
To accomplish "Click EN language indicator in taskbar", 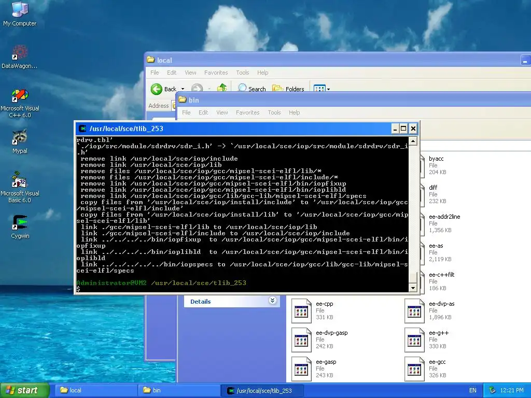I will [473, 390].
